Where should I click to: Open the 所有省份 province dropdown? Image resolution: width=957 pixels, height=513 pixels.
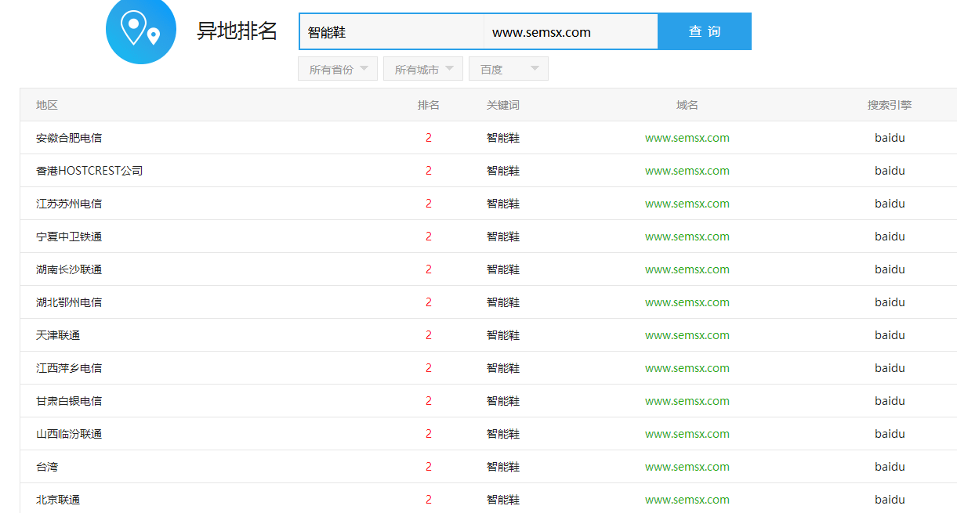coord(338,69)
